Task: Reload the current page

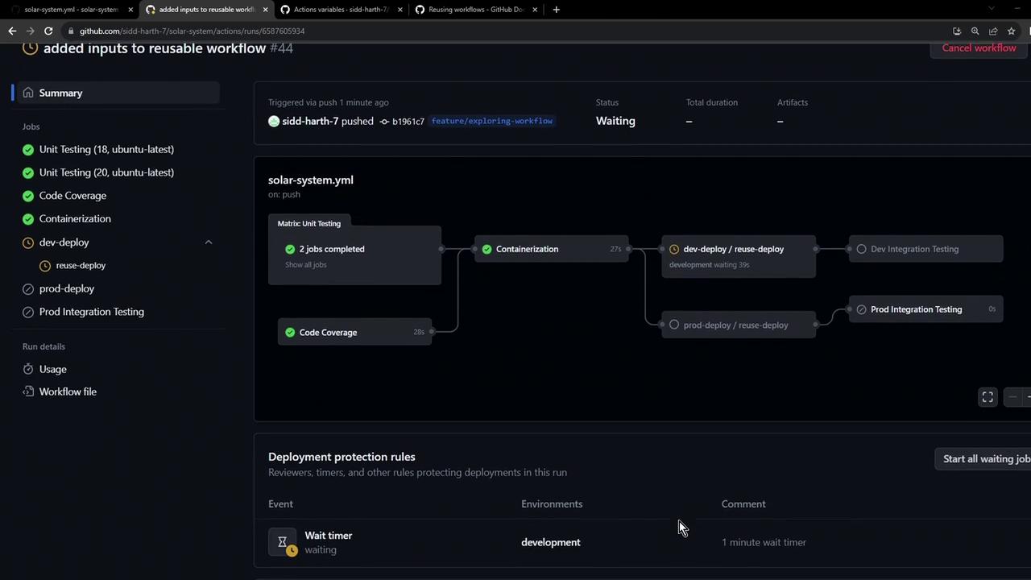Action: click(48, 31)
